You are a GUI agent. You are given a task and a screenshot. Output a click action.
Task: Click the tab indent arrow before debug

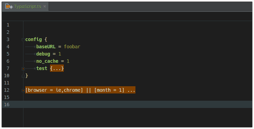point(30,54)
